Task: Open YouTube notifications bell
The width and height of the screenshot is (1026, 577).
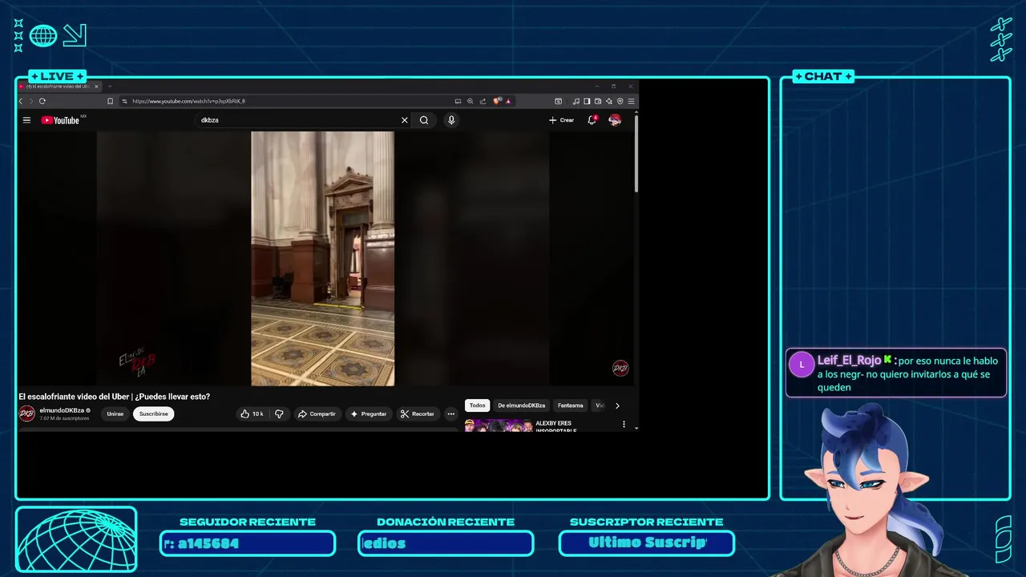Action: point(592,120)
